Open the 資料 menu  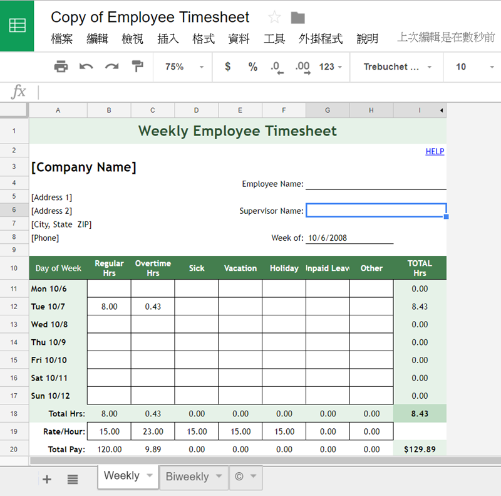pyautogui.click(x=239, y=39)
